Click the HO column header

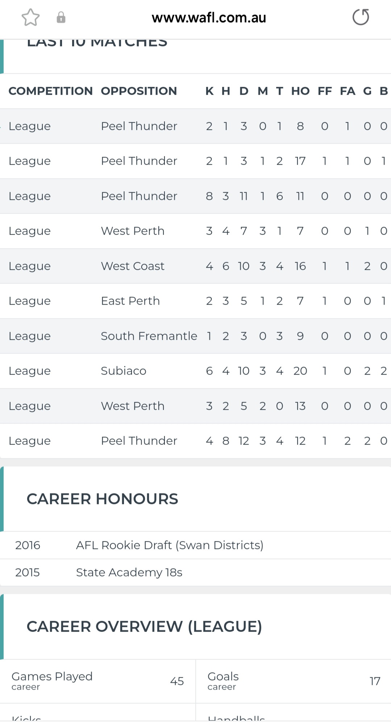pos(300,91)
